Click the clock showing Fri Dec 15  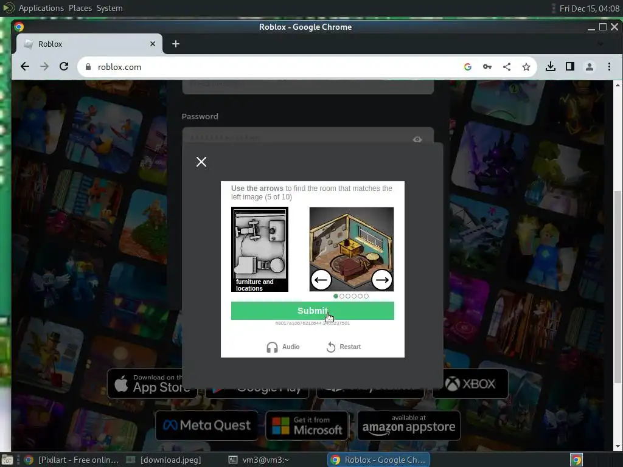[x=589, y=9]
